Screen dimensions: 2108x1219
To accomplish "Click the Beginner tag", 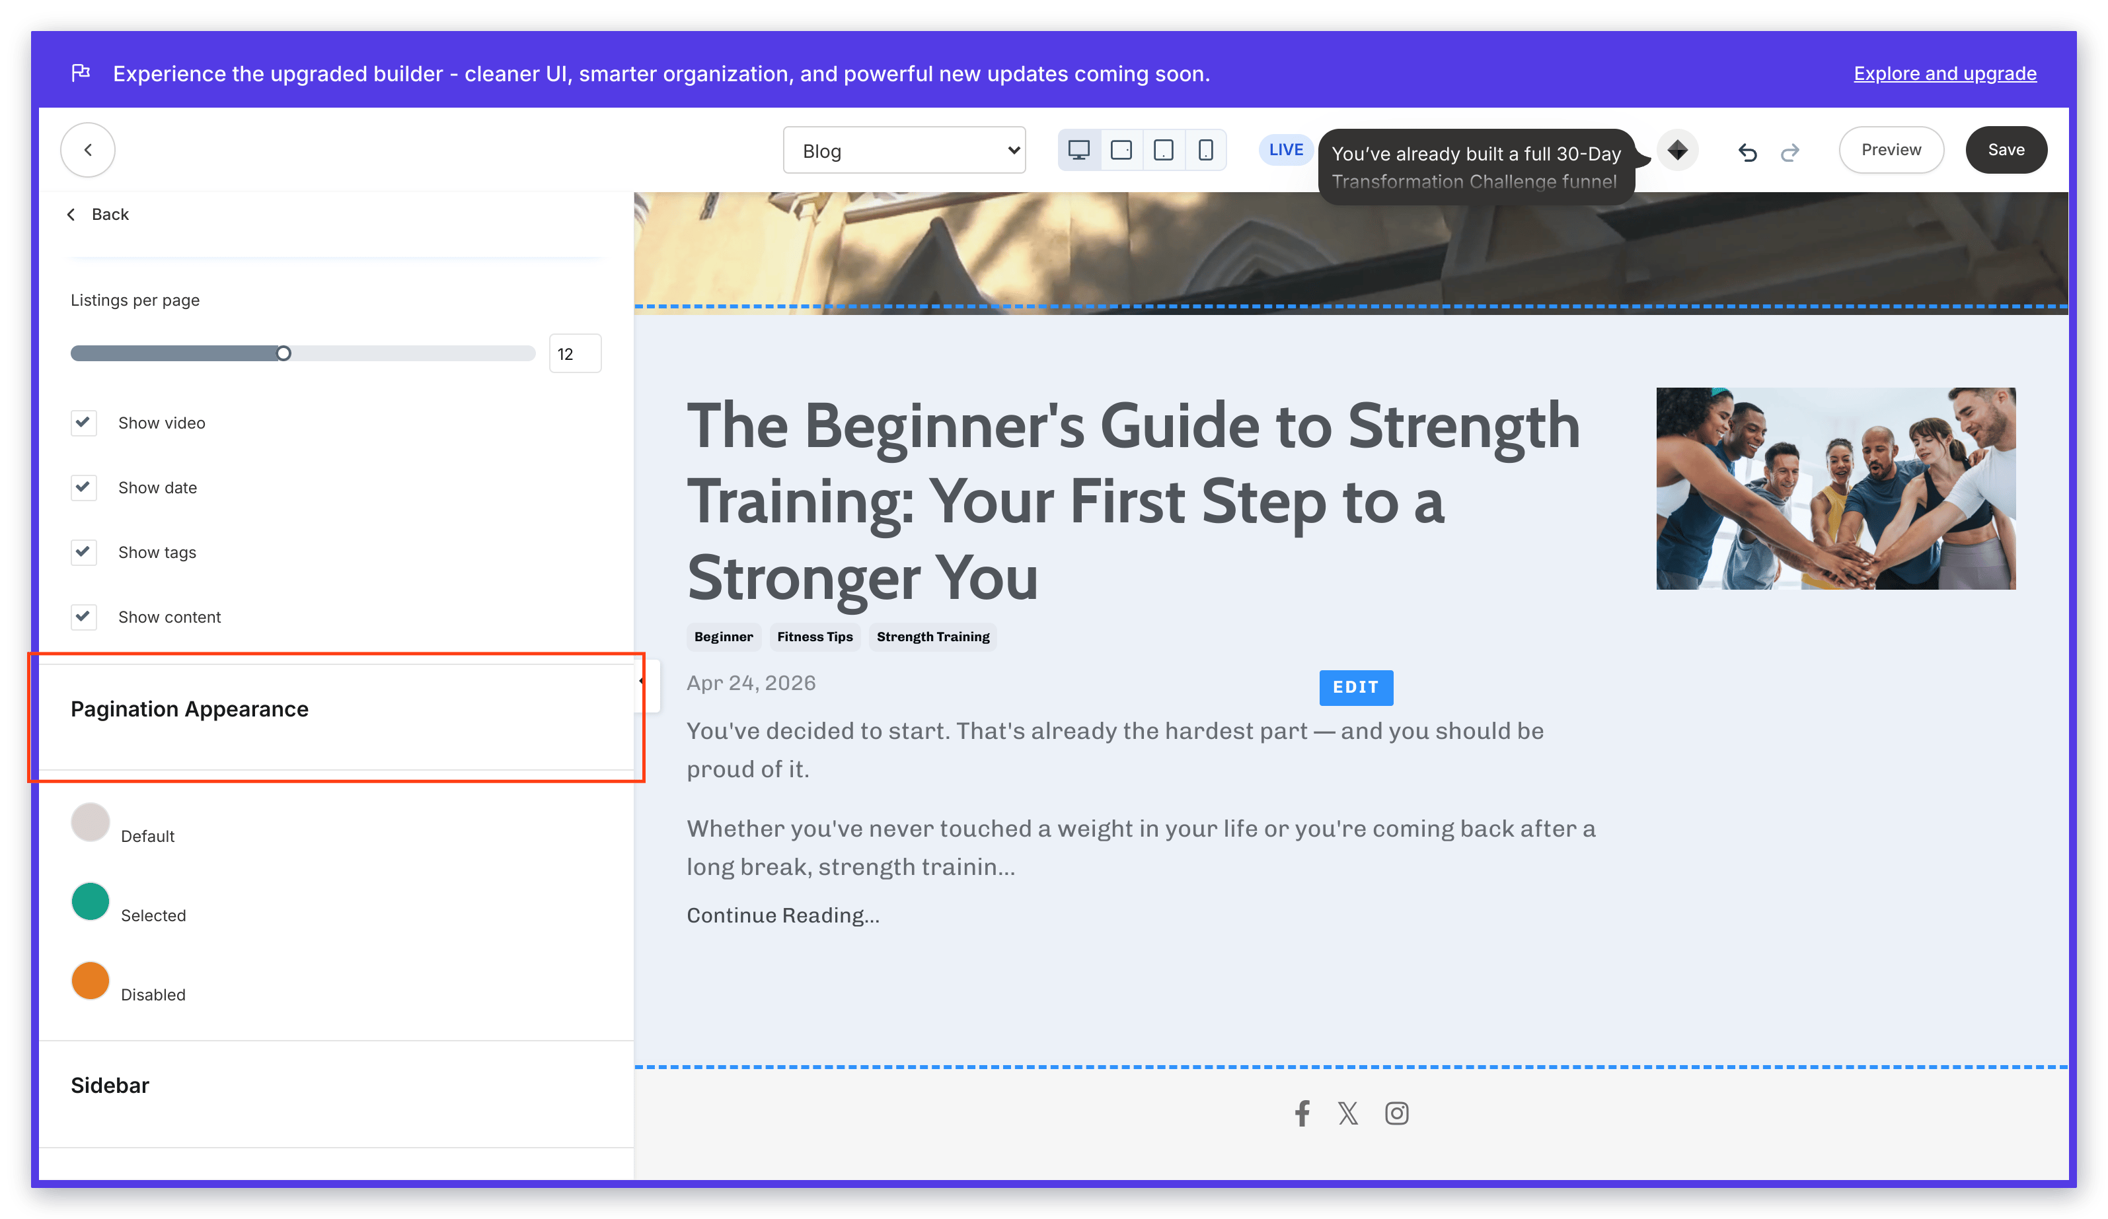I will click(724, 637).
